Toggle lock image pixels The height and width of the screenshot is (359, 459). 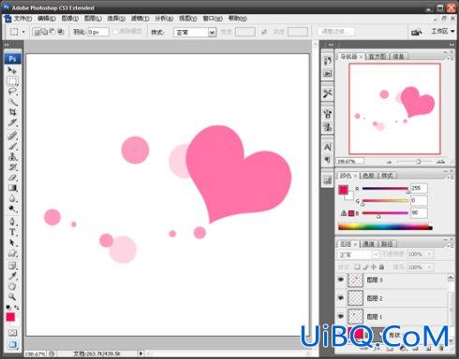click(365, 267)
